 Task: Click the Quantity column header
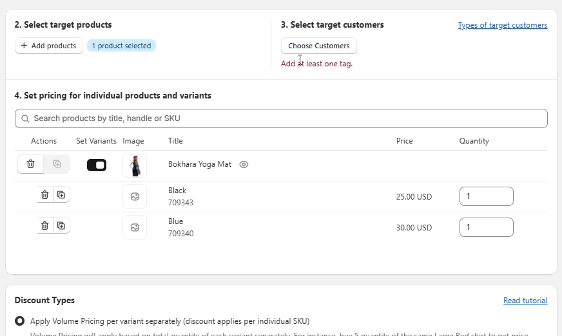click(474, 141)
